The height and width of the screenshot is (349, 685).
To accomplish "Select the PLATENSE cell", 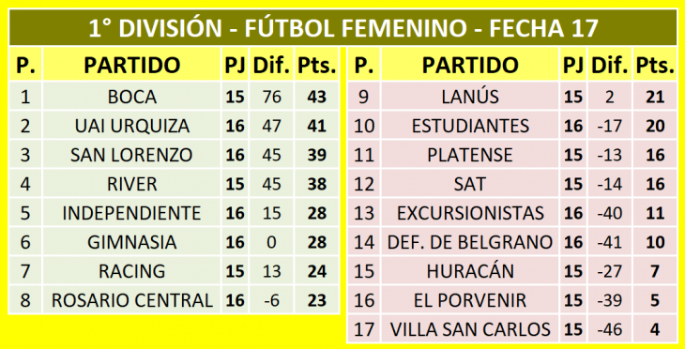I will click(x=470, y=155).
